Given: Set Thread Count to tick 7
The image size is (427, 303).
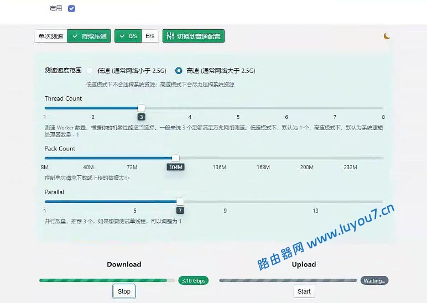Looking at the screenshot, I should (x=335, y=117).
